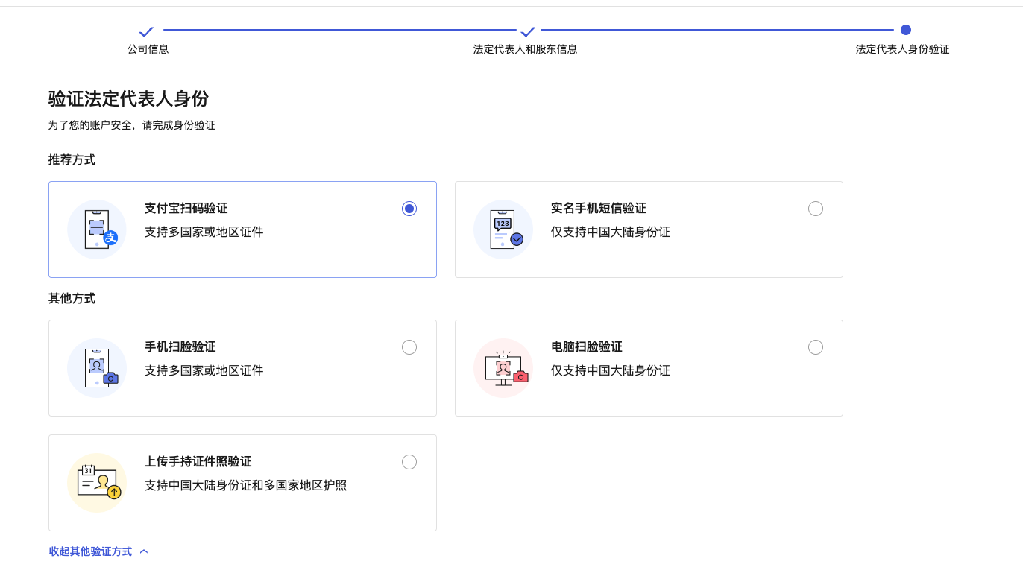Go to the 公司信息 step label
This screenshot has height=573, width=1023.
pyautogui.click(x=148, y=49)
